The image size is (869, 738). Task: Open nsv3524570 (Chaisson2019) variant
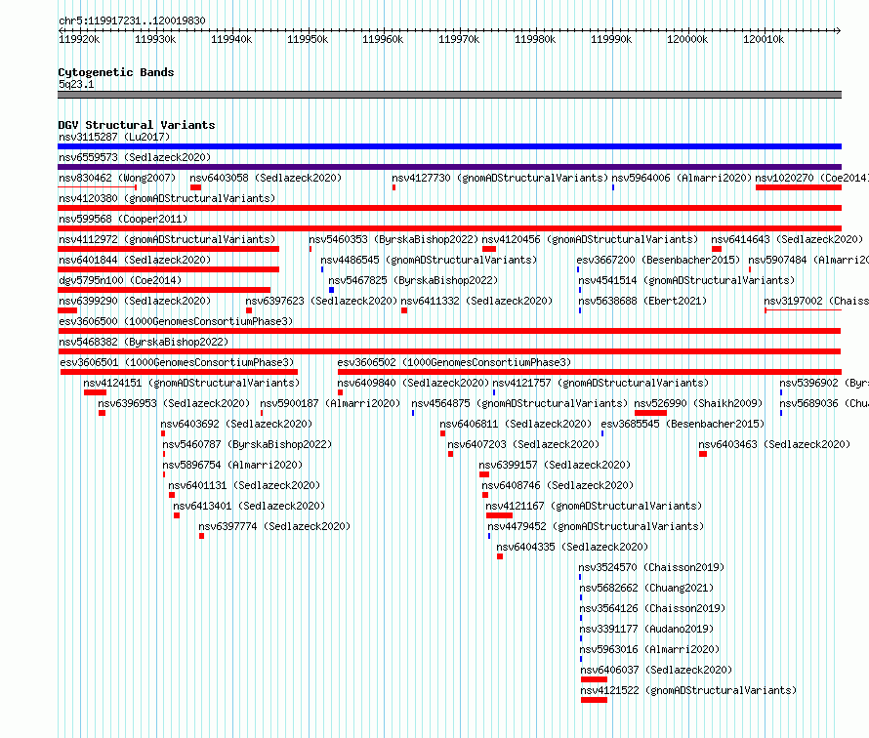652,567
